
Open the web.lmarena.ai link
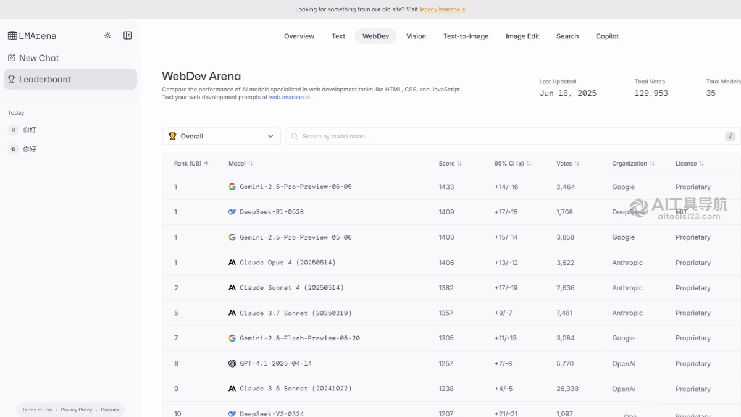coord(290,97)
